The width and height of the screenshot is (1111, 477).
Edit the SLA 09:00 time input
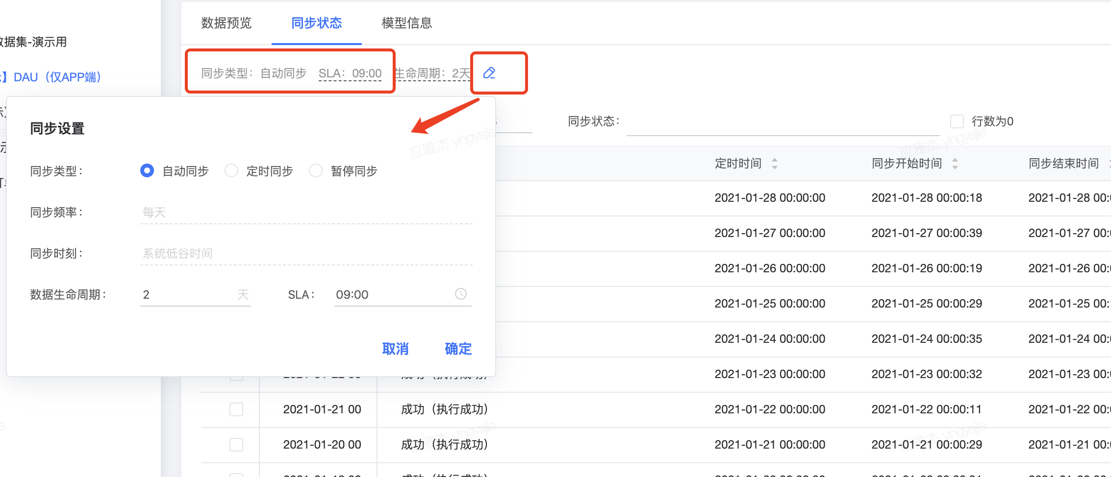click(x=403, y=295)
